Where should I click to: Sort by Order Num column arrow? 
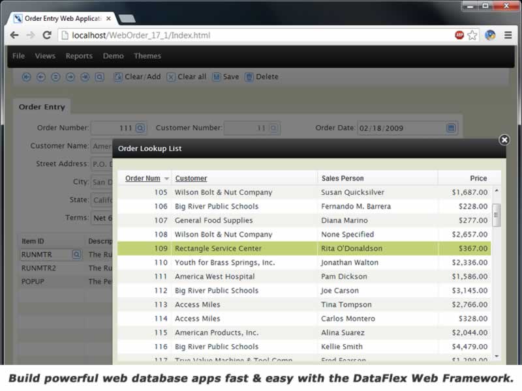167,179
